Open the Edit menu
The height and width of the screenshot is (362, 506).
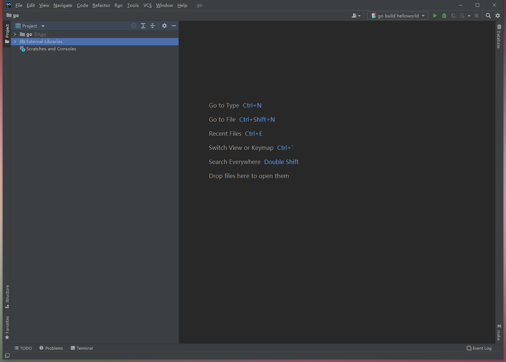31,5
